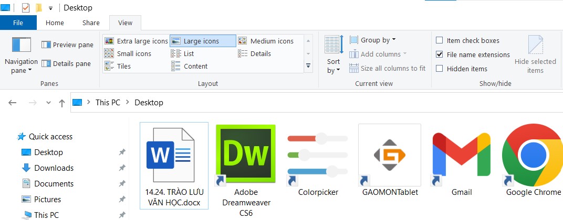The image size is (563, 220).
Task: Click New folder icon in title bar
Action: (x=38, y=7)
